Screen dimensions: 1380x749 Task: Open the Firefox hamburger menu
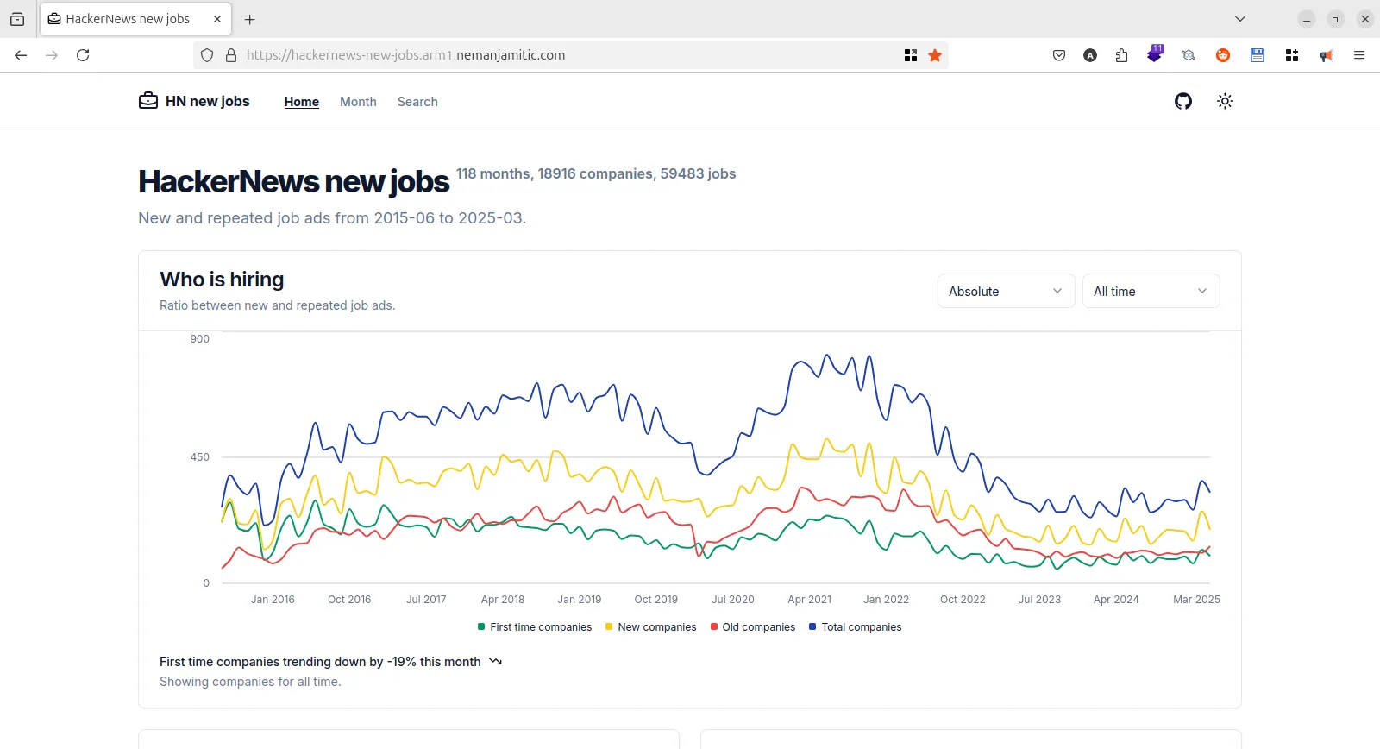point(1358,55)
